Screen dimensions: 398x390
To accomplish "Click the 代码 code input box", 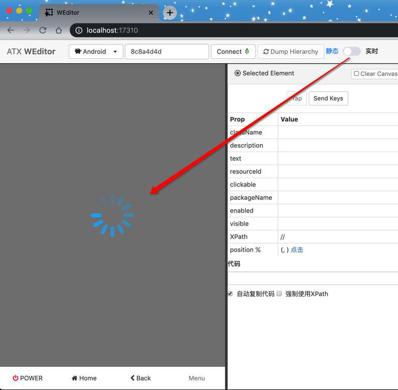I will click(x=313, y=279).
